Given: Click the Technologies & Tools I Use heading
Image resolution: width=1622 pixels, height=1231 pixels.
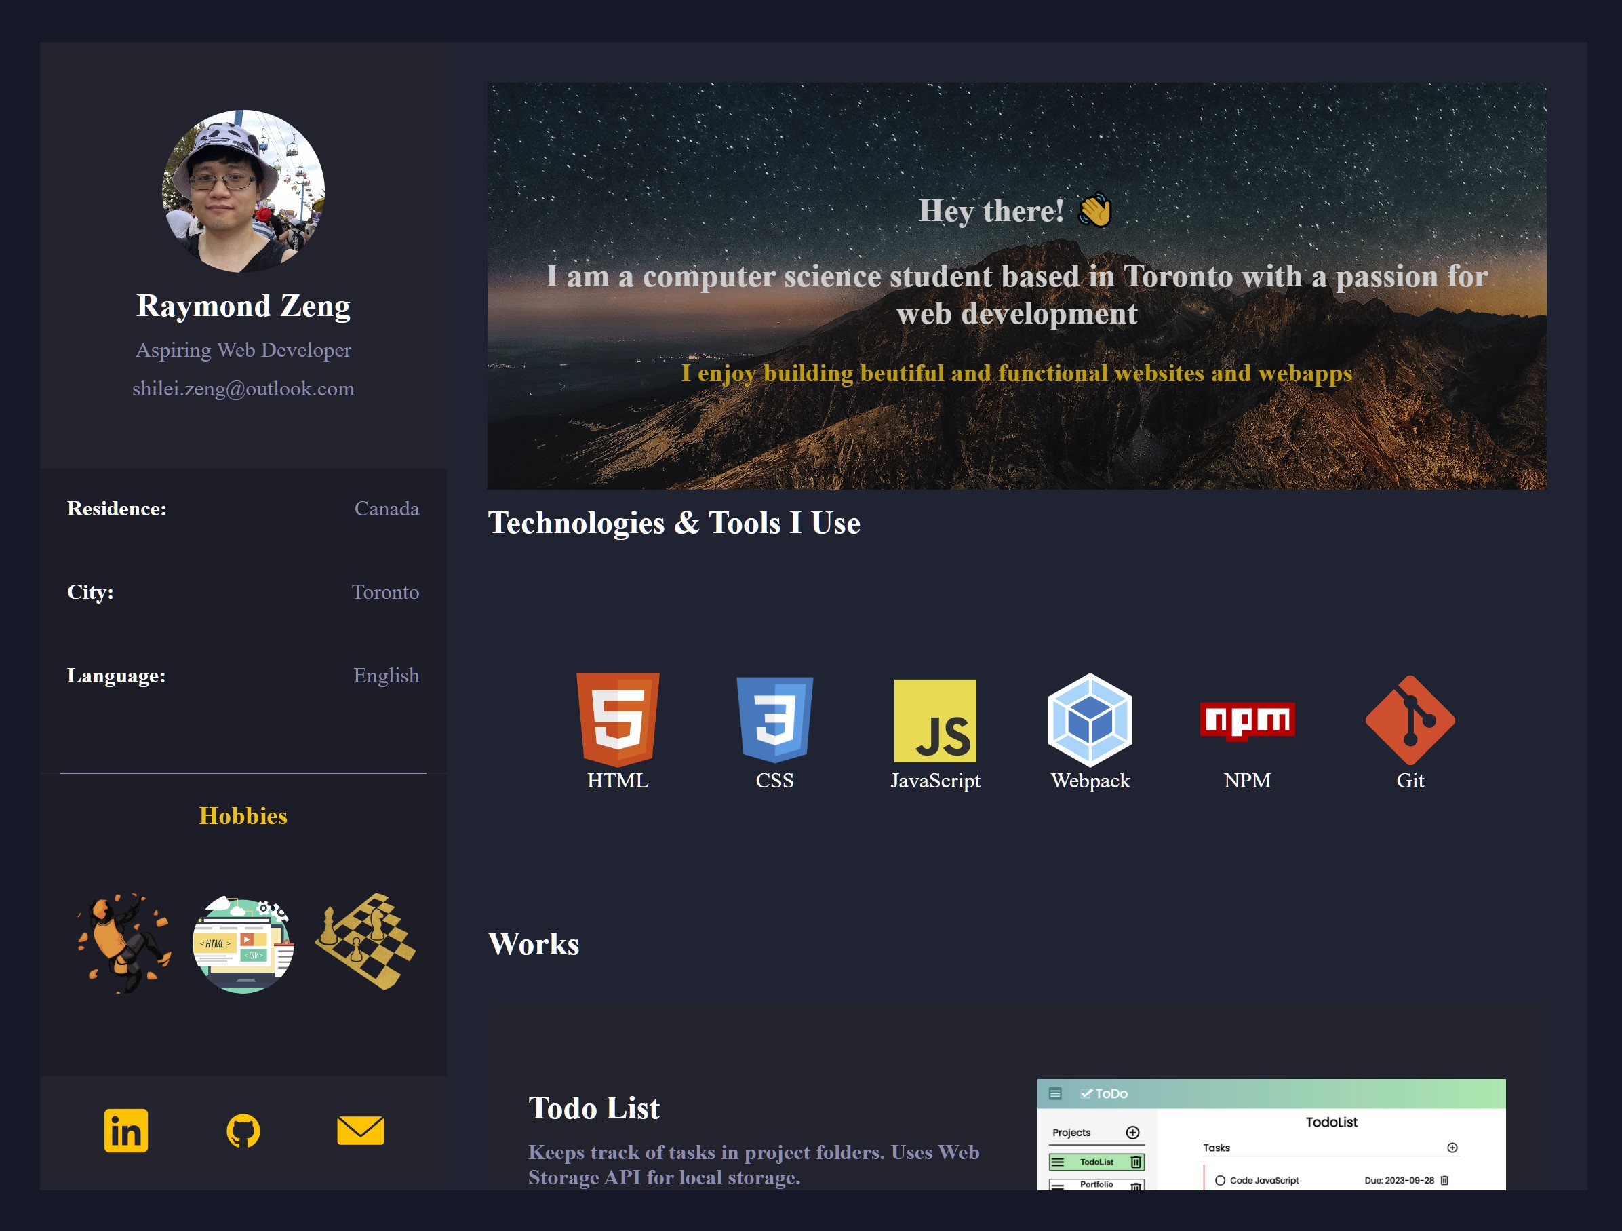Looking at the screenshot, I should [x=674, y=523].
